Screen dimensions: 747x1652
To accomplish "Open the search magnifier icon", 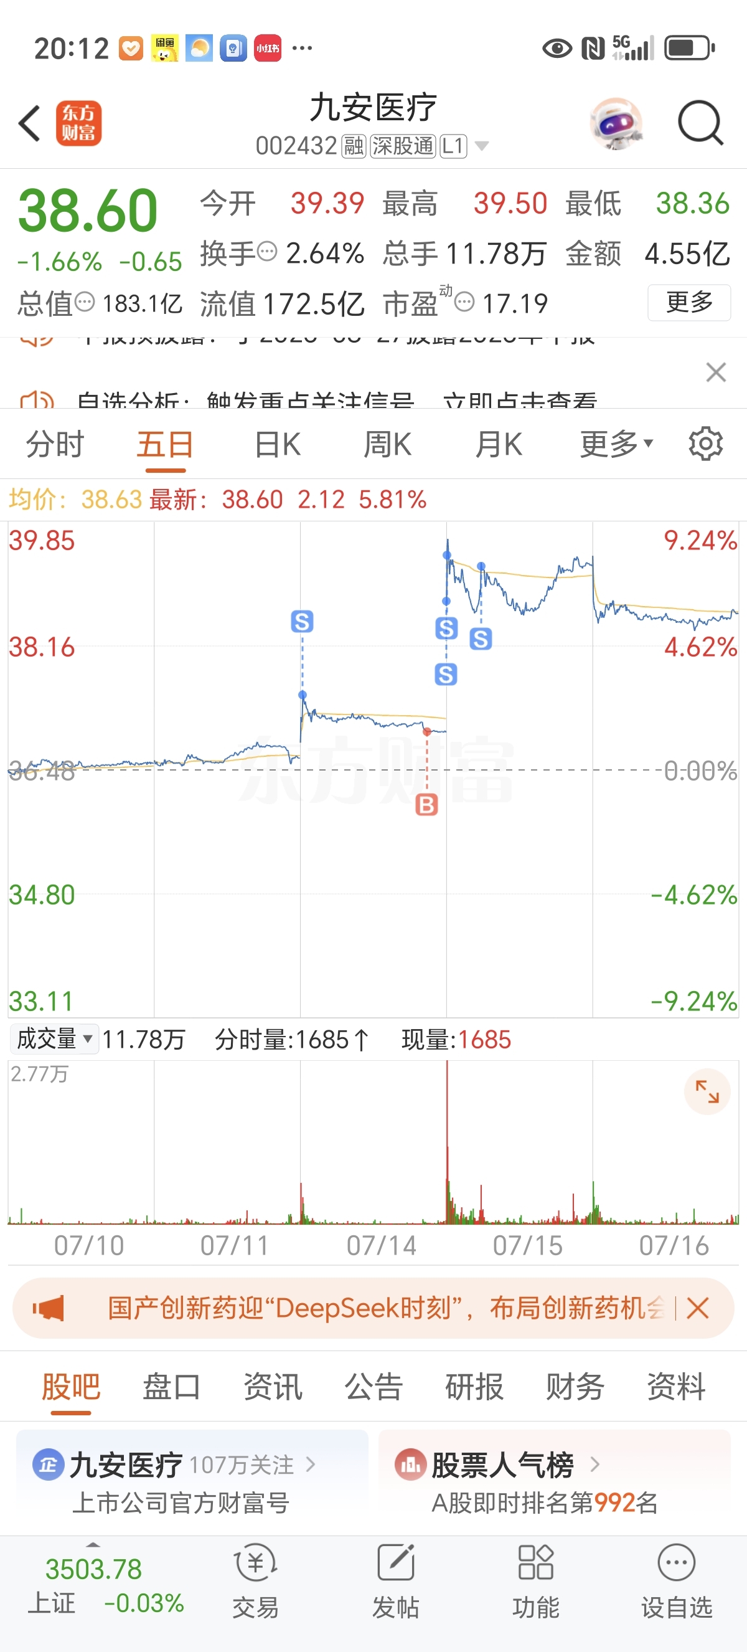I will pyautogui.click(x=700, y=123).
